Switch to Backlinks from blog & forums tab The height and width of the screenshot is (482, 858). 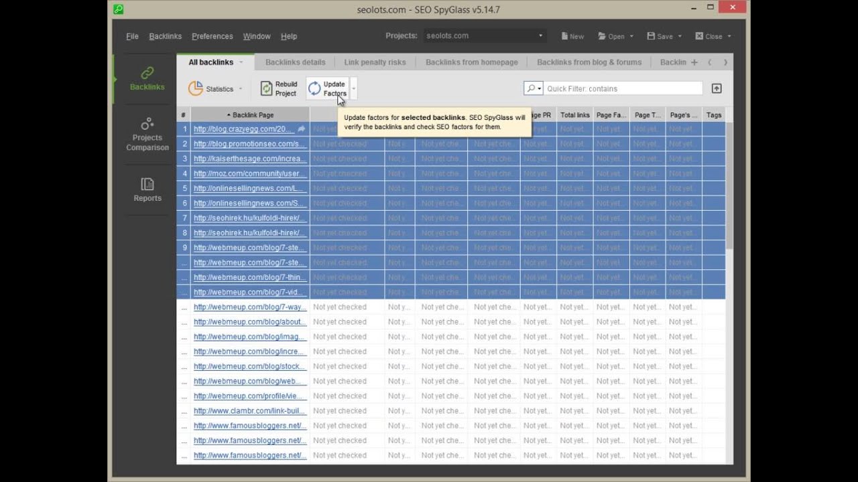589,62
